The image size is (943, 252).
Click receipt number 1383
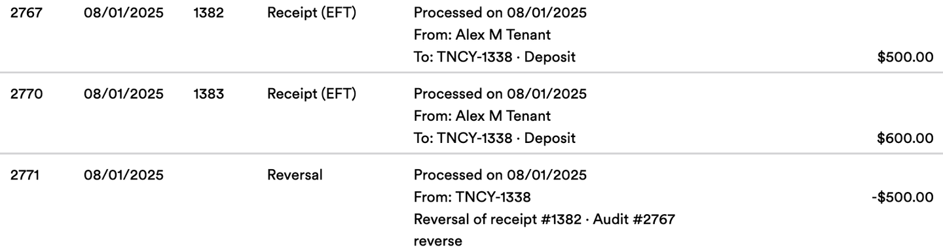point(208,94)
